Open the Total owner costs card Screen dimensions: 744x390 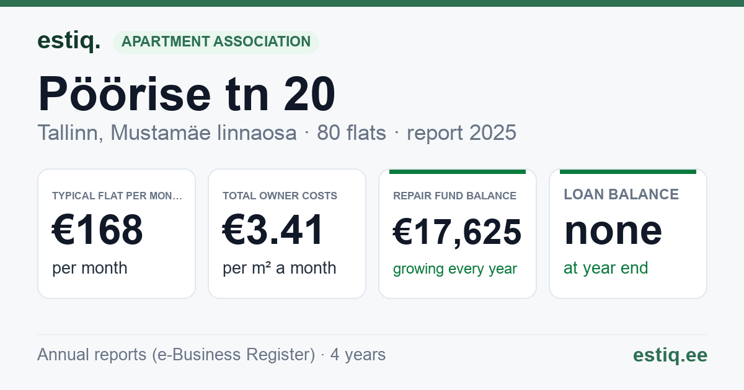287,234
